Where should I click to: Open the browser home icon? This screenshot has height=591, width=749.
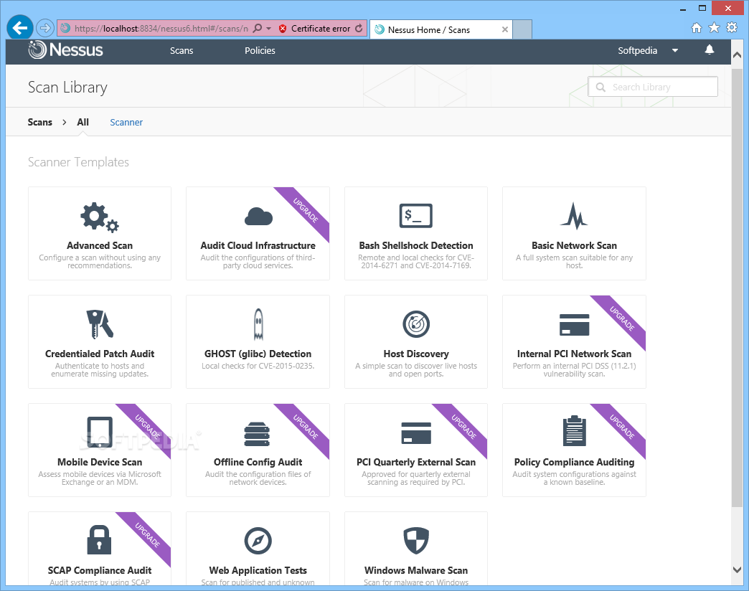pyautogui.click(x=697, y=28)
